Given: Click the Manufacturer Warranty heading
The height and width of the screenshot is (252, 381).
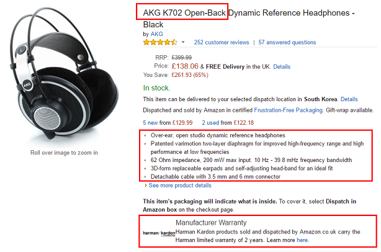Looking at the screenshot, I should point(211,223).
